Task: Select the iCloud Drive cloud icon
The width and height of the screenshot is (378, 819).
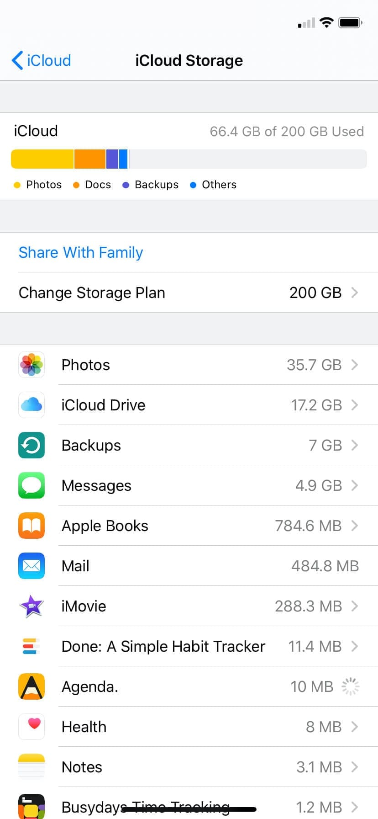Action: click(31, 405)
